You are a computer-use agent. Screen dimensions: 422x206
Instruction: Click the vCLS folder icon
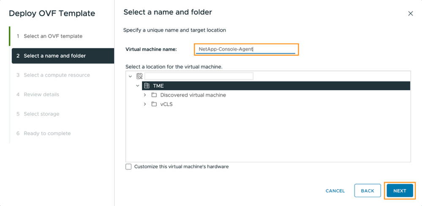tap(154, 104)
